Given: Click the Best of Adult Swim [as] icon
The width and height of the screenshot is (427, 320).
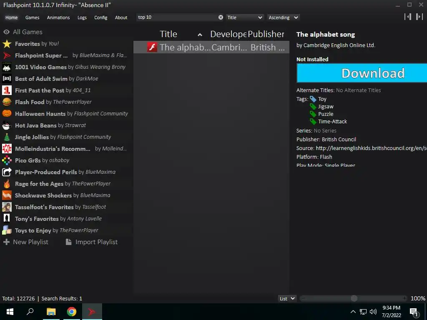Looking at the screenshot, I should [x=7, y=79].
